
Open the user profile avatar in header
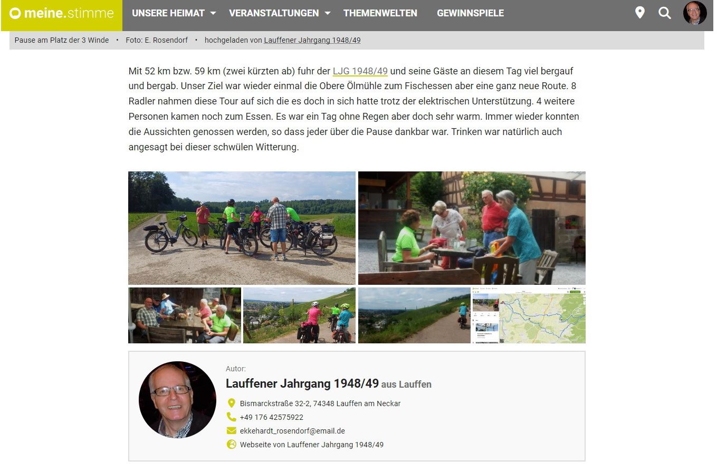pos(695,13)
